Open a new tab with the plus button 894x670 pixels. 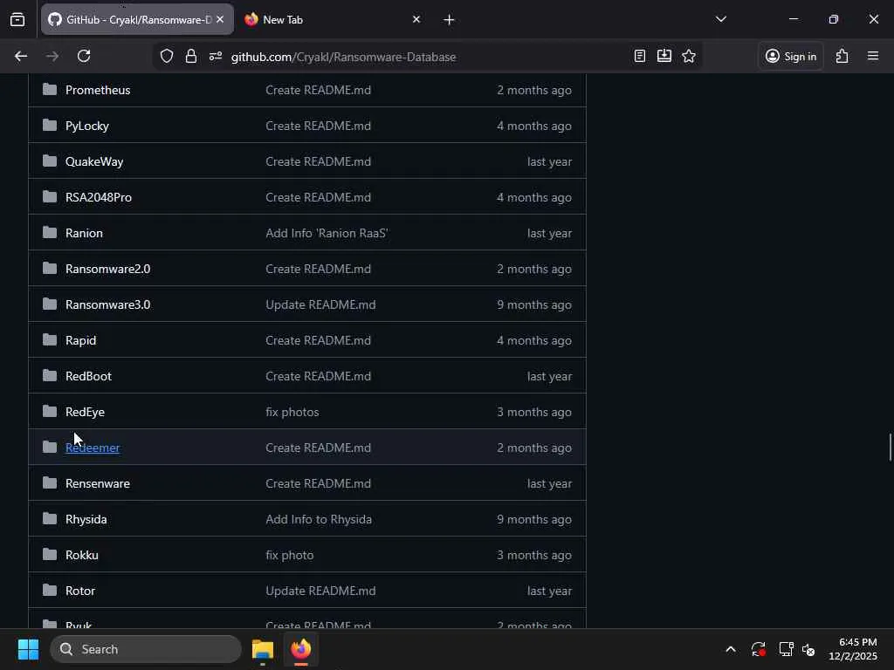coord(450,20)
